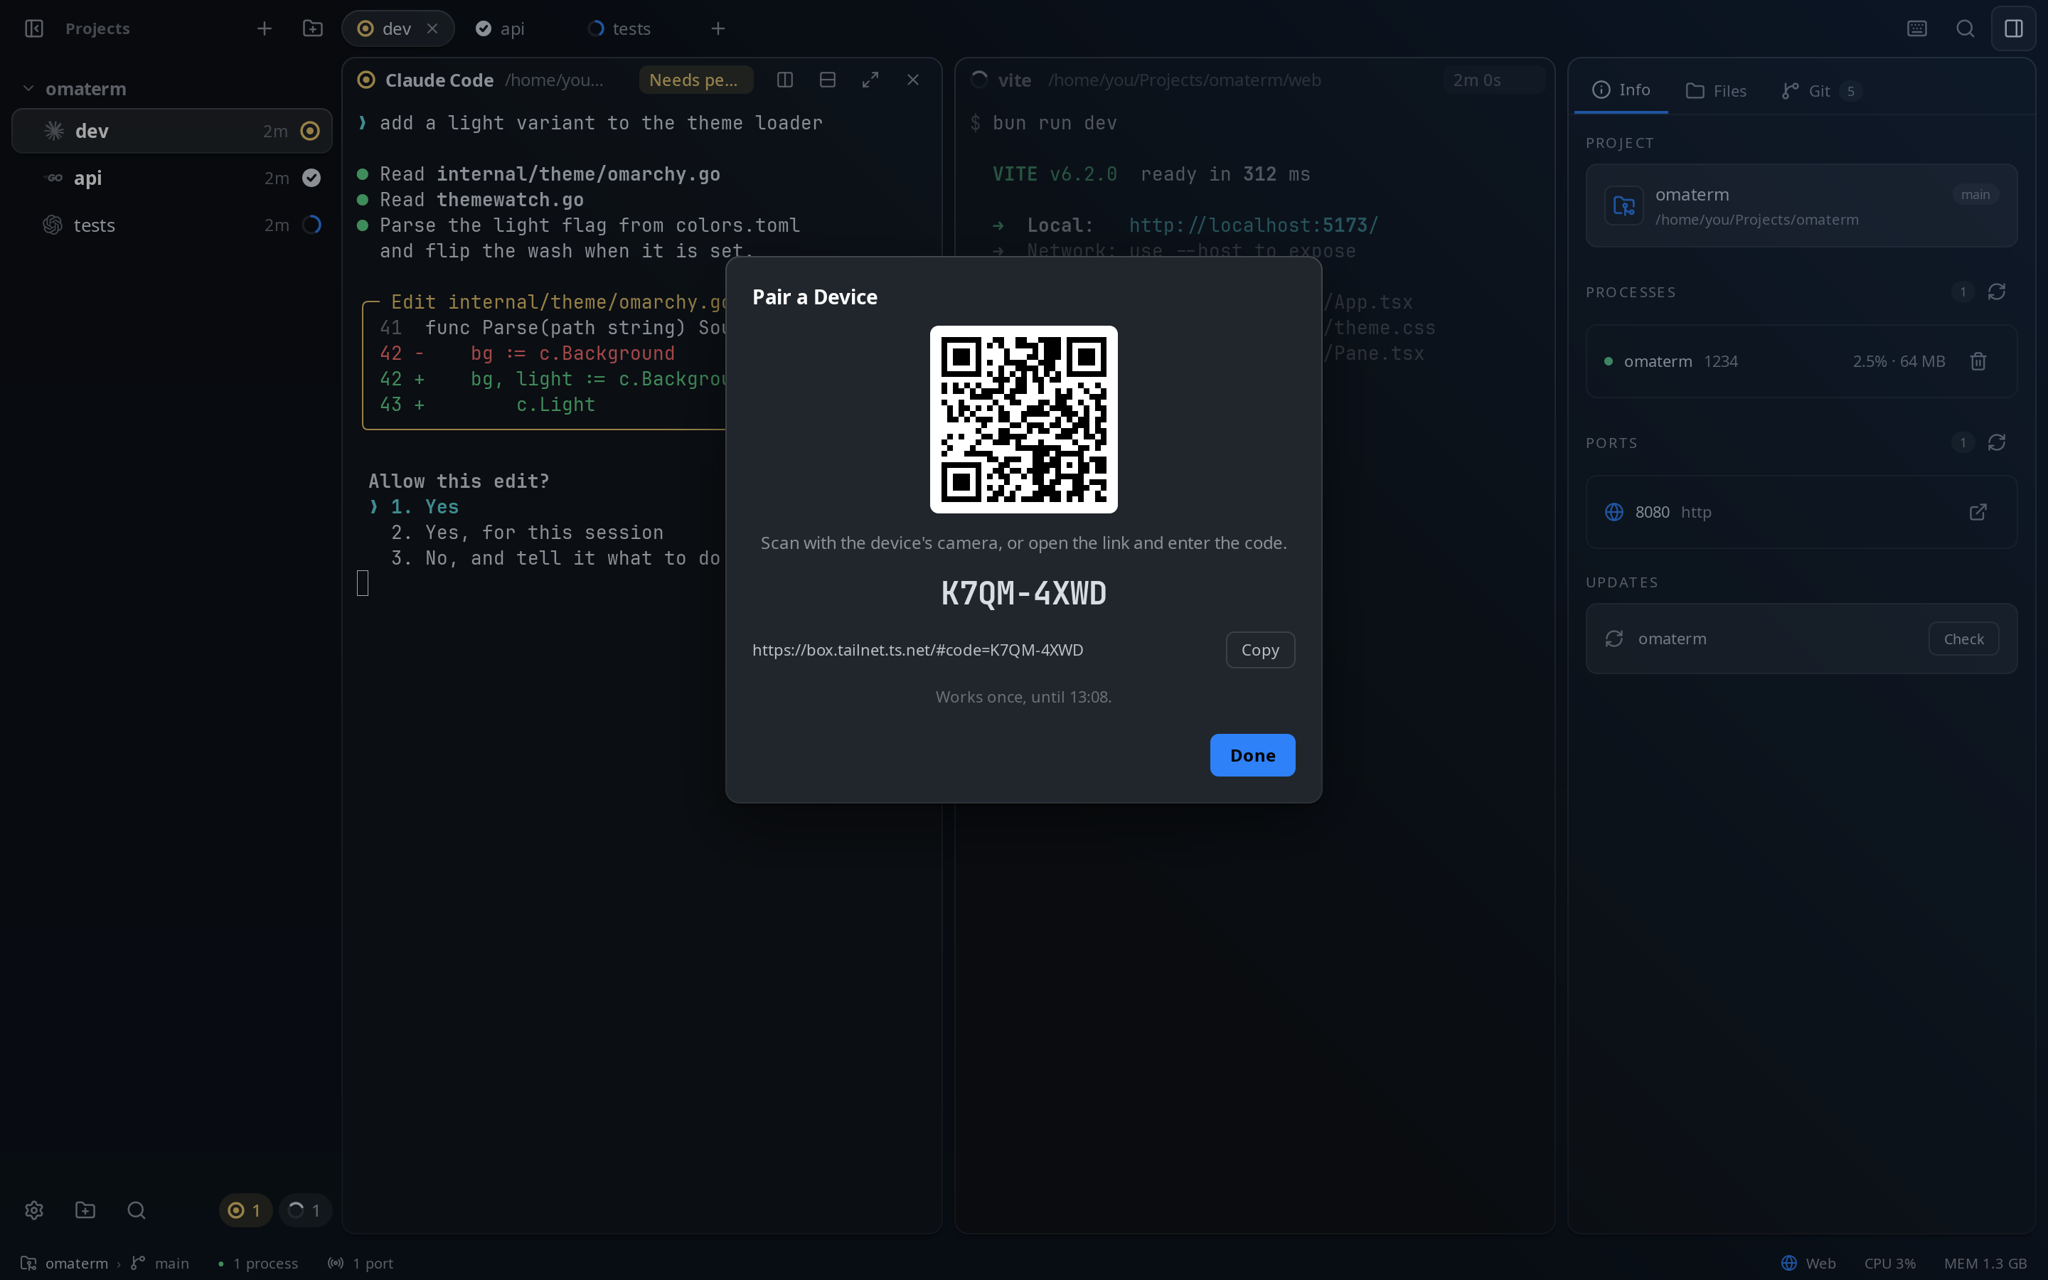This screenshot has height=1280, width=2048.
Task: Open the Git tab in the right panel
Action: tap(1820, 90)
